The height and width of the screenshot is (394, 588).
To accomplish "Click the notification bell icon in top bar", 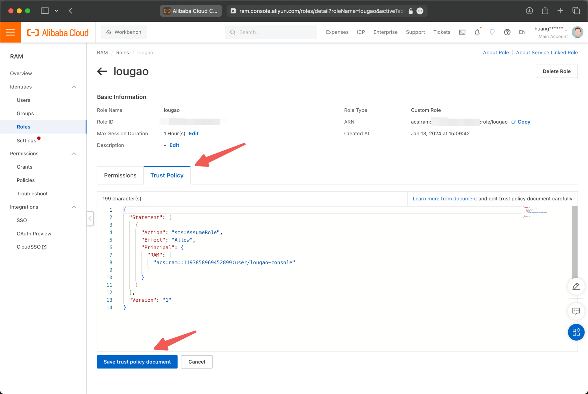I will point(477,32).
